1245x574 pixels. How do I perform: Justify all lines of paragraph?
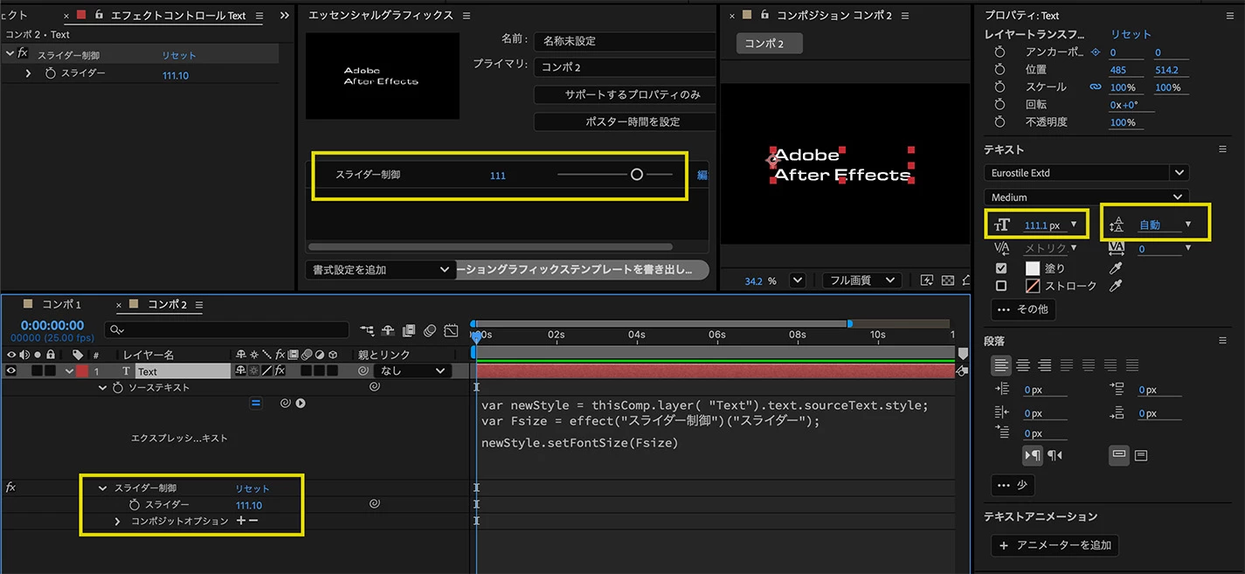coord(1132,365)
